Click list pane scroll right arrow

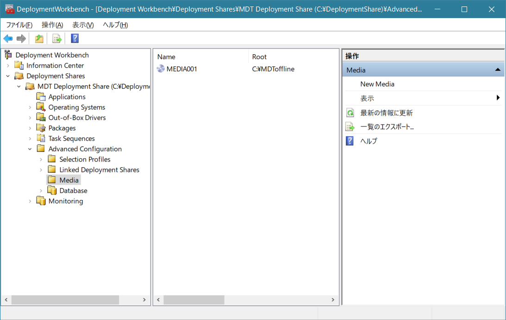333,300
